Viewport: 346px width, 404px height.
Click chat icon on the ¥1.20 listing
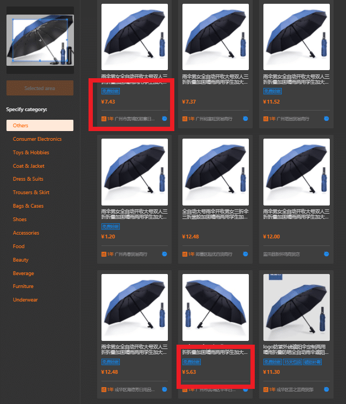(165, 254)
